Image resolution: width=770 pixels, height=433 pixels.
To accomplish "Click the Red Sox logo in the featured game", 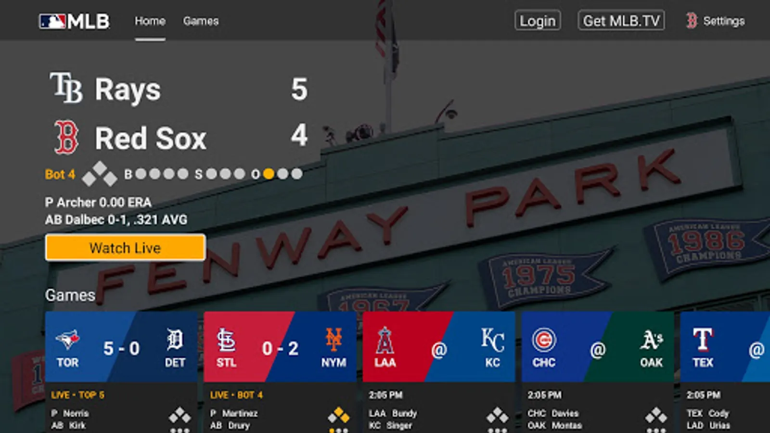I will [66, 138].
